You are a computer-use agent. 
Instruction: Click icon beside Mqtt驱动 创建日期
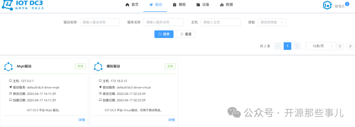point(11,100)
